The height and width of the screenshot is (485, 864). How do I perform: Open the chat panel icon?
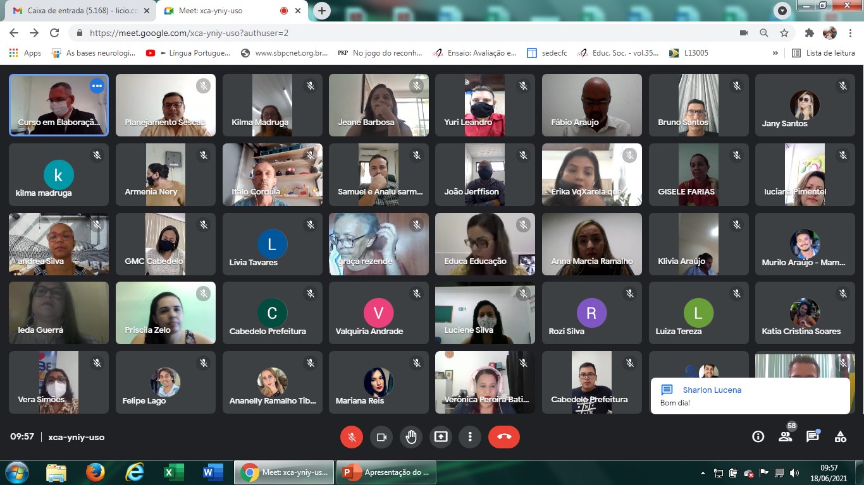point(813,436)
